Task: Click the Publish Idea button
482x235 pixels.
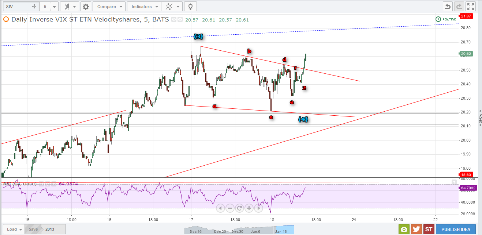Action: coord(456,229)
